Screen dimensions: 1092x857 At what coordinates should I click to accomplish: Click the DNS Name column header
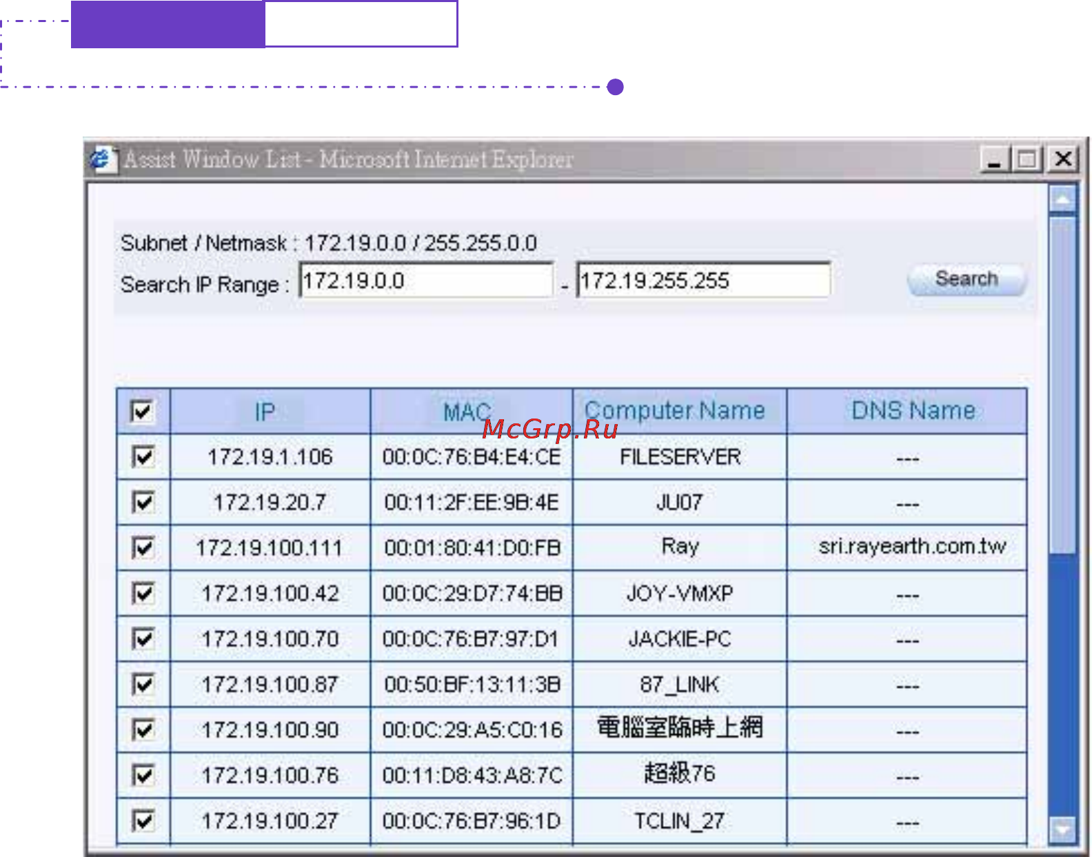tap(907, 412)
